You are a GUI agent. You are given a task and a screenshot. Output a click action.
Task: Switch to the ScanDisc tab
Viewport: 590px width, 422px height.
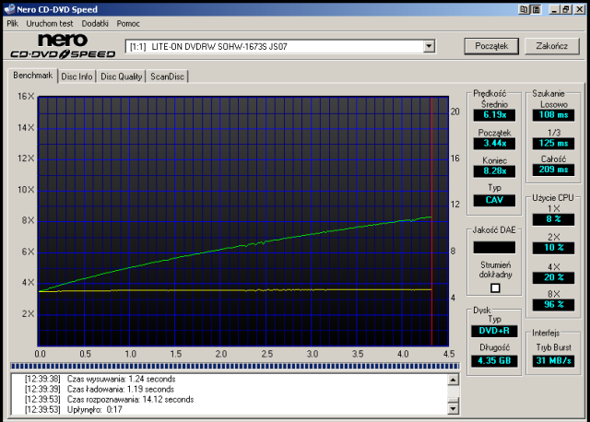pos(167,76)
